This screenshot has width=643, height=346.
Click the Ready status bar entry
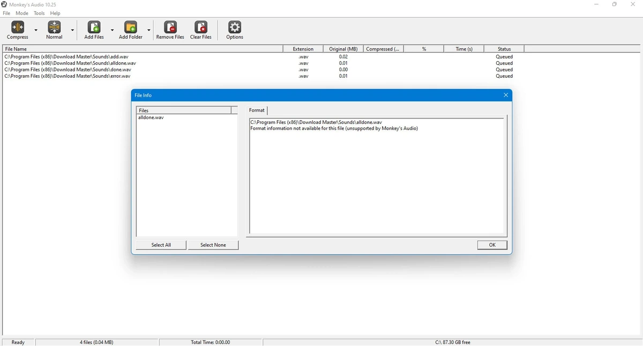(18, 342)
